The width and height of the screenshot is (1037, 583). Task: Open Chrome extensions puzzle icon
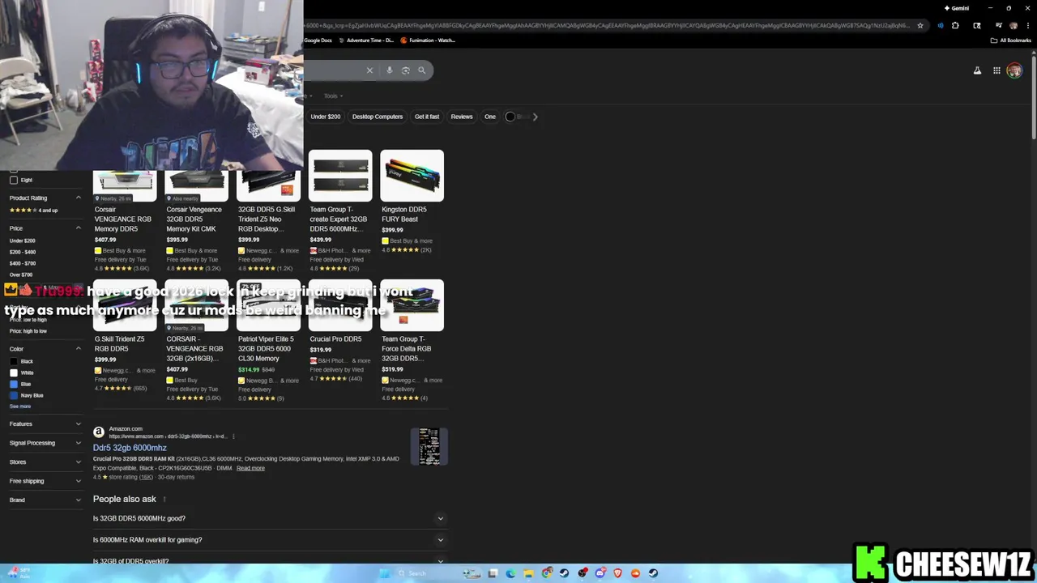pos(955,26)
